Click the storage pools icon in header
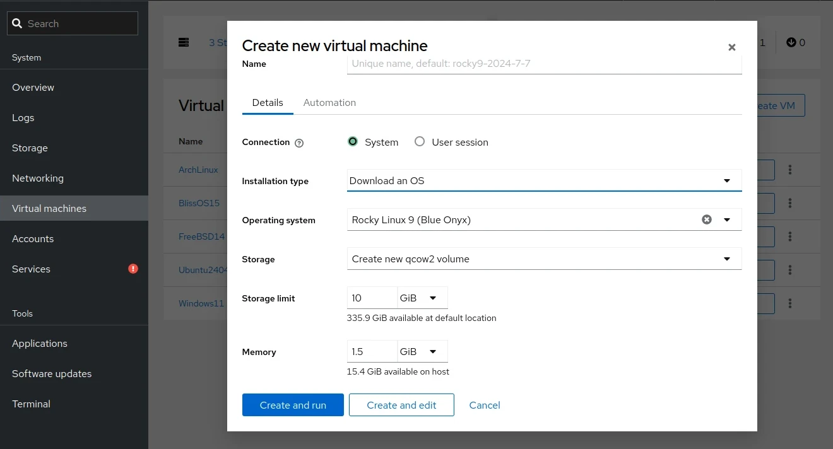Image resolution: width=833 pixels, height=449 pixels. tap(184, 42)
